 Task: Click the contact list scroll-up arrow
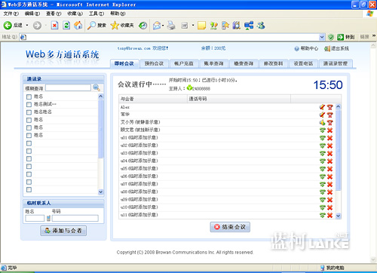coord(100,97)
